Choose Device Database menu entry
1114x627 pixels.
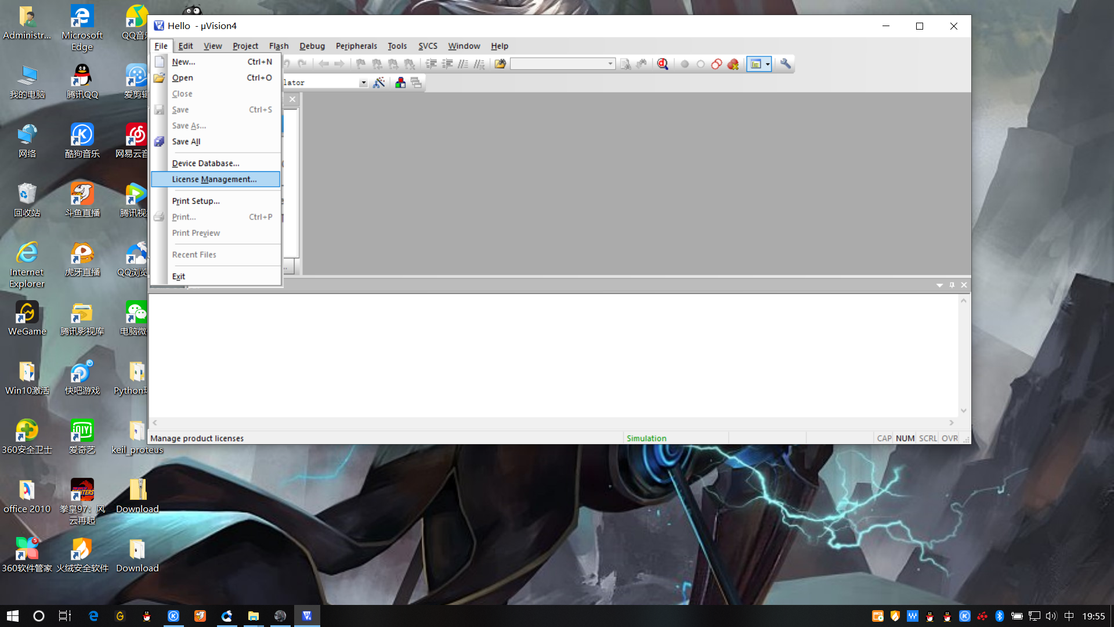tap(205, 163)
